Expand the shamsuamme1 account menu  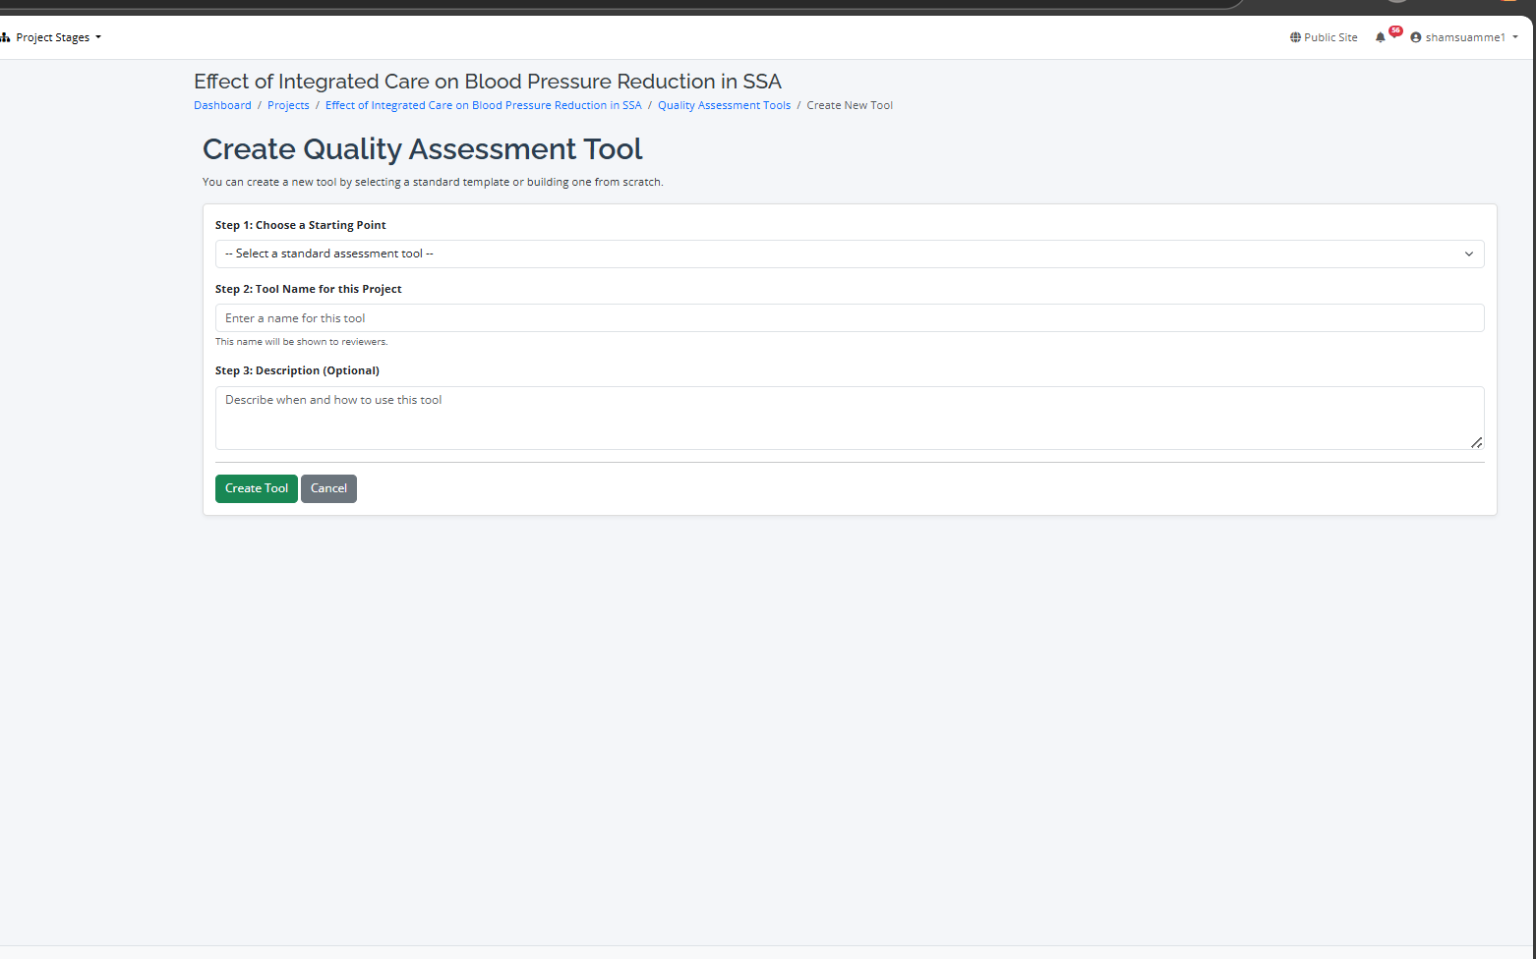point(1465,37)
